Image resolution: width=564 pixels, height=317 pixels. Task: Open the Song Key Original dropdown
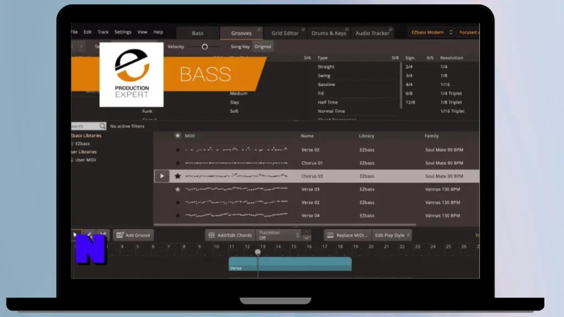[x=263, y=46]
